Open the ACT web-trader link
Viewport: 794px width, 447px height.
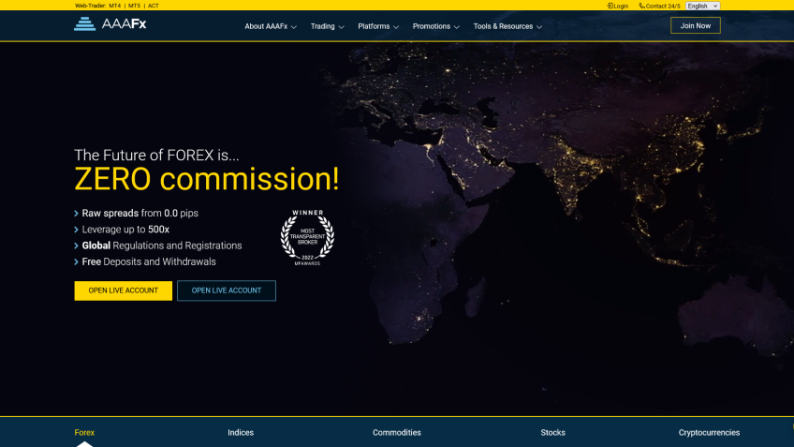pyautogui.click(x=154, y=6)
